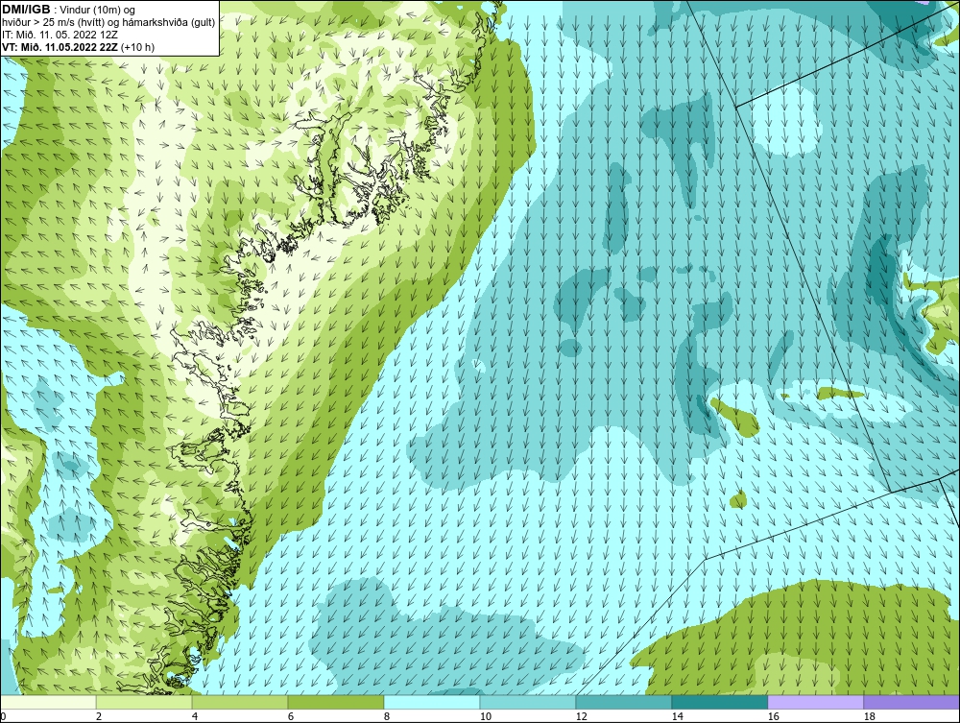
Task: Click the legend scale label '12'
Action: click(581, 716)
